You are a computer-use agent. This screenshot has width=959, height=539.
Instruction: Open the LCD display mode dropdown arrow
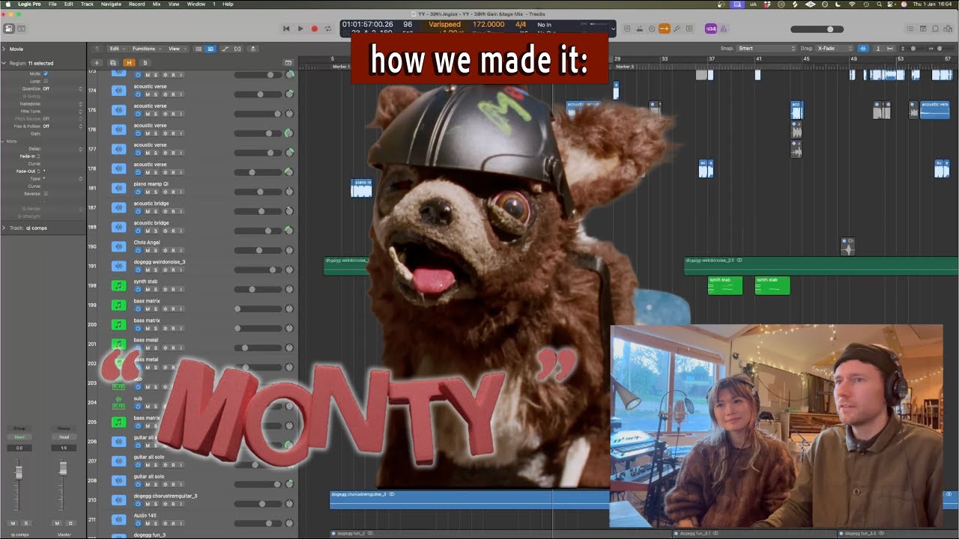613,29
